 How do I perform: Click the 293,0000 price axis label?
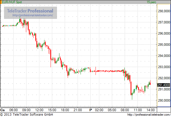tap(164, 67)
